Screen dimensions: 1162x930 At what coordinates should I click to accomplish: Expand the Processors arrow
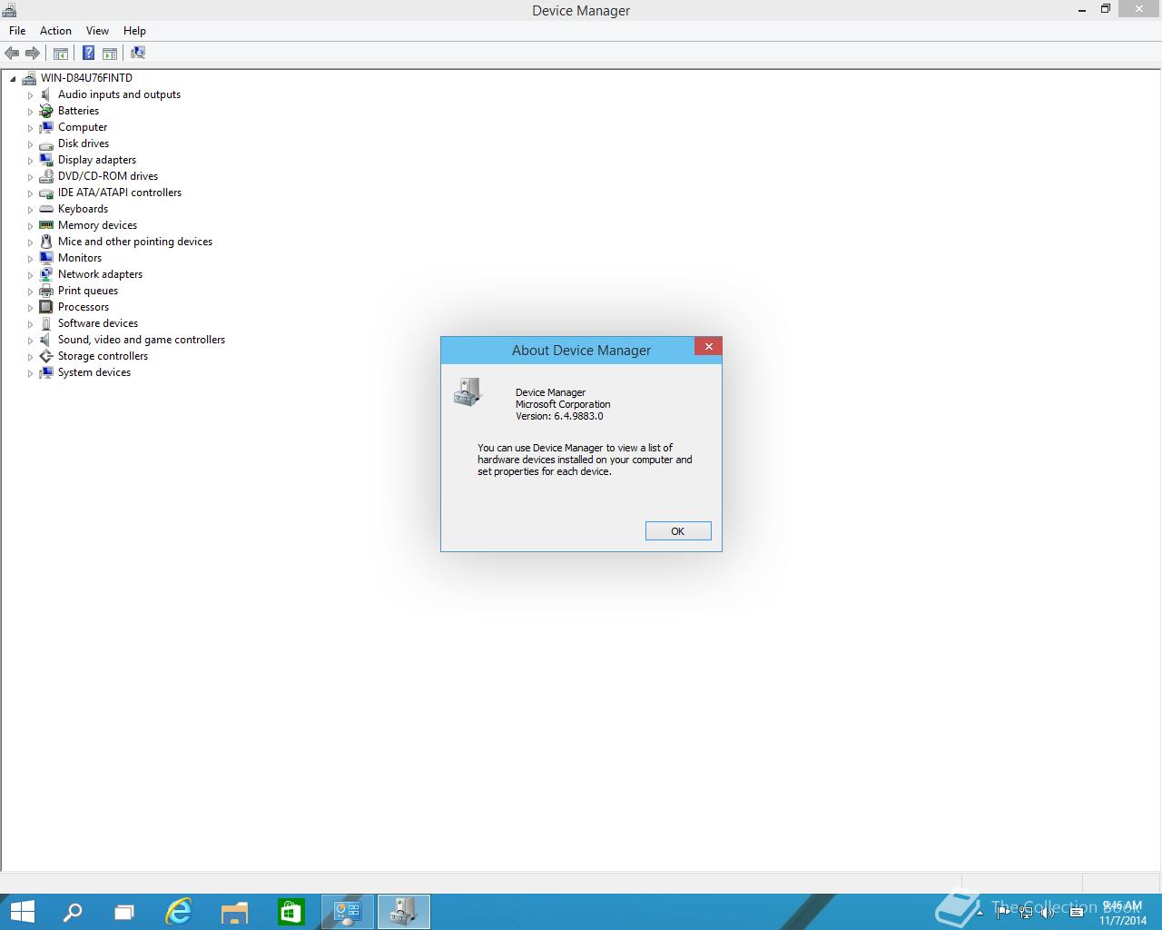[30, 308]
